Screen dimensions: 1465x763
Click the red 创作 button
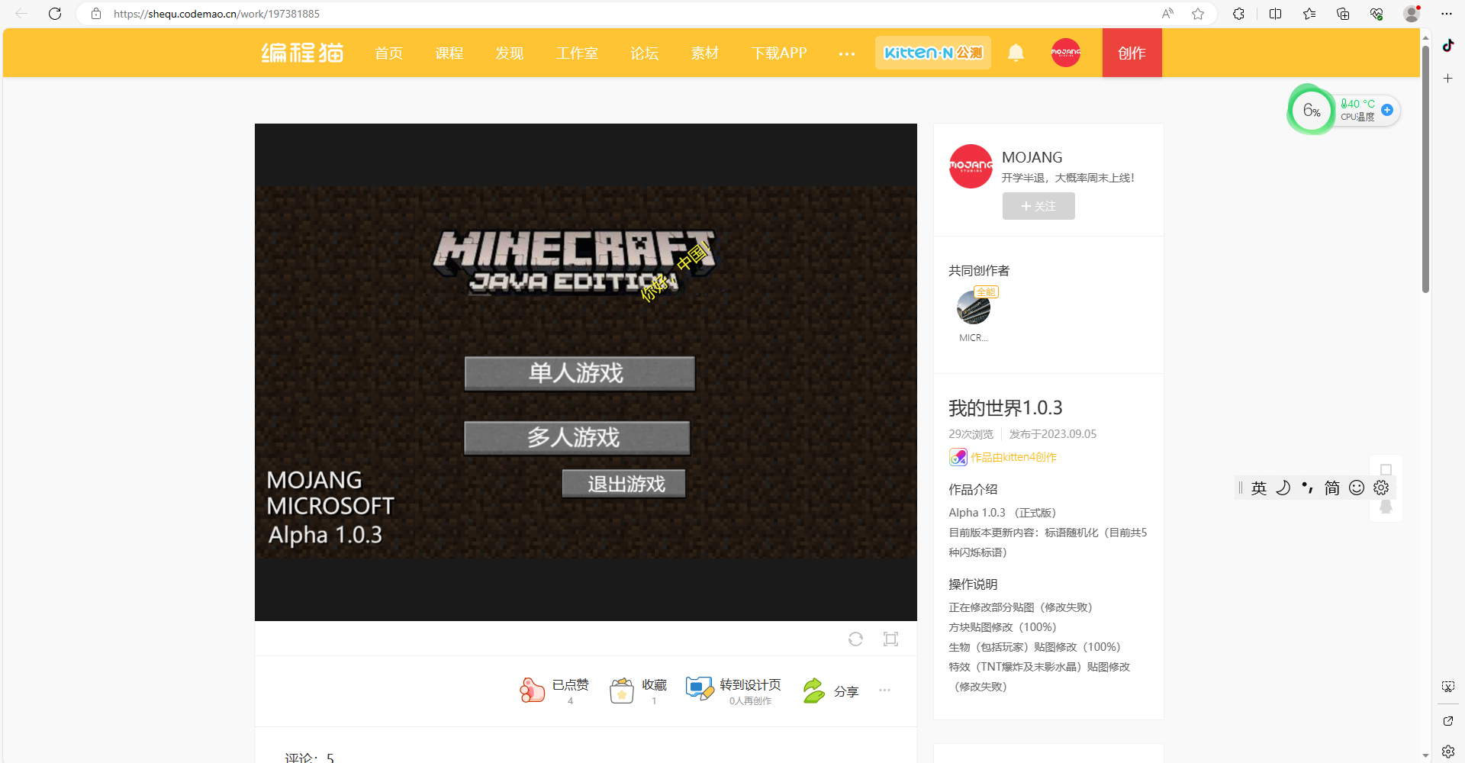tap(1132, 53)
